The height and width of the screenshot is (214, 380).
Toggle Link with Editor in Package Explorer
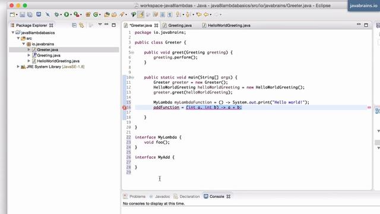(81, 25)
